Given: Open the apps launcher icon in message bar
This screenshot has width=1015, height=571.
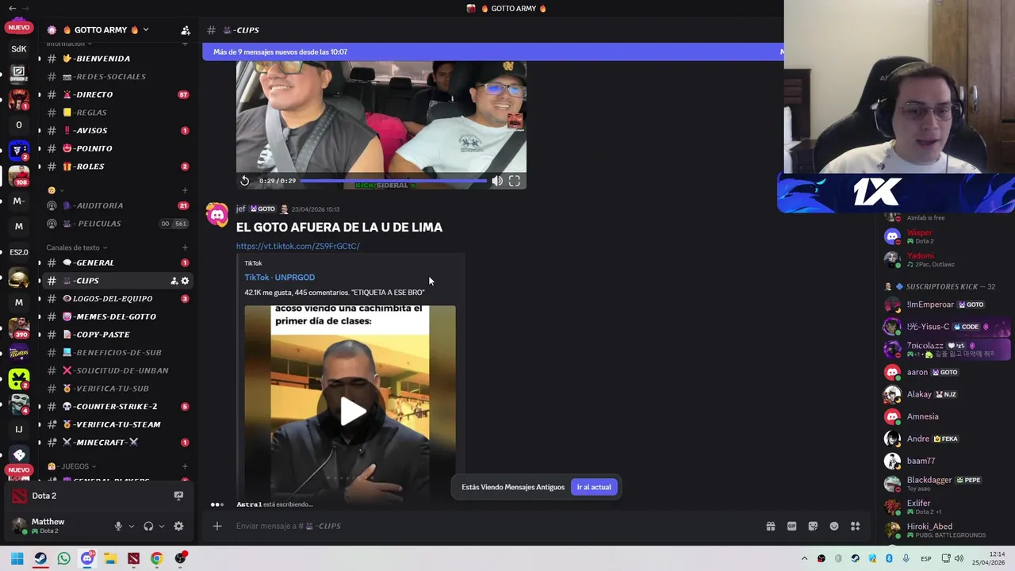Looking at the screenshot, I should 856,526.
